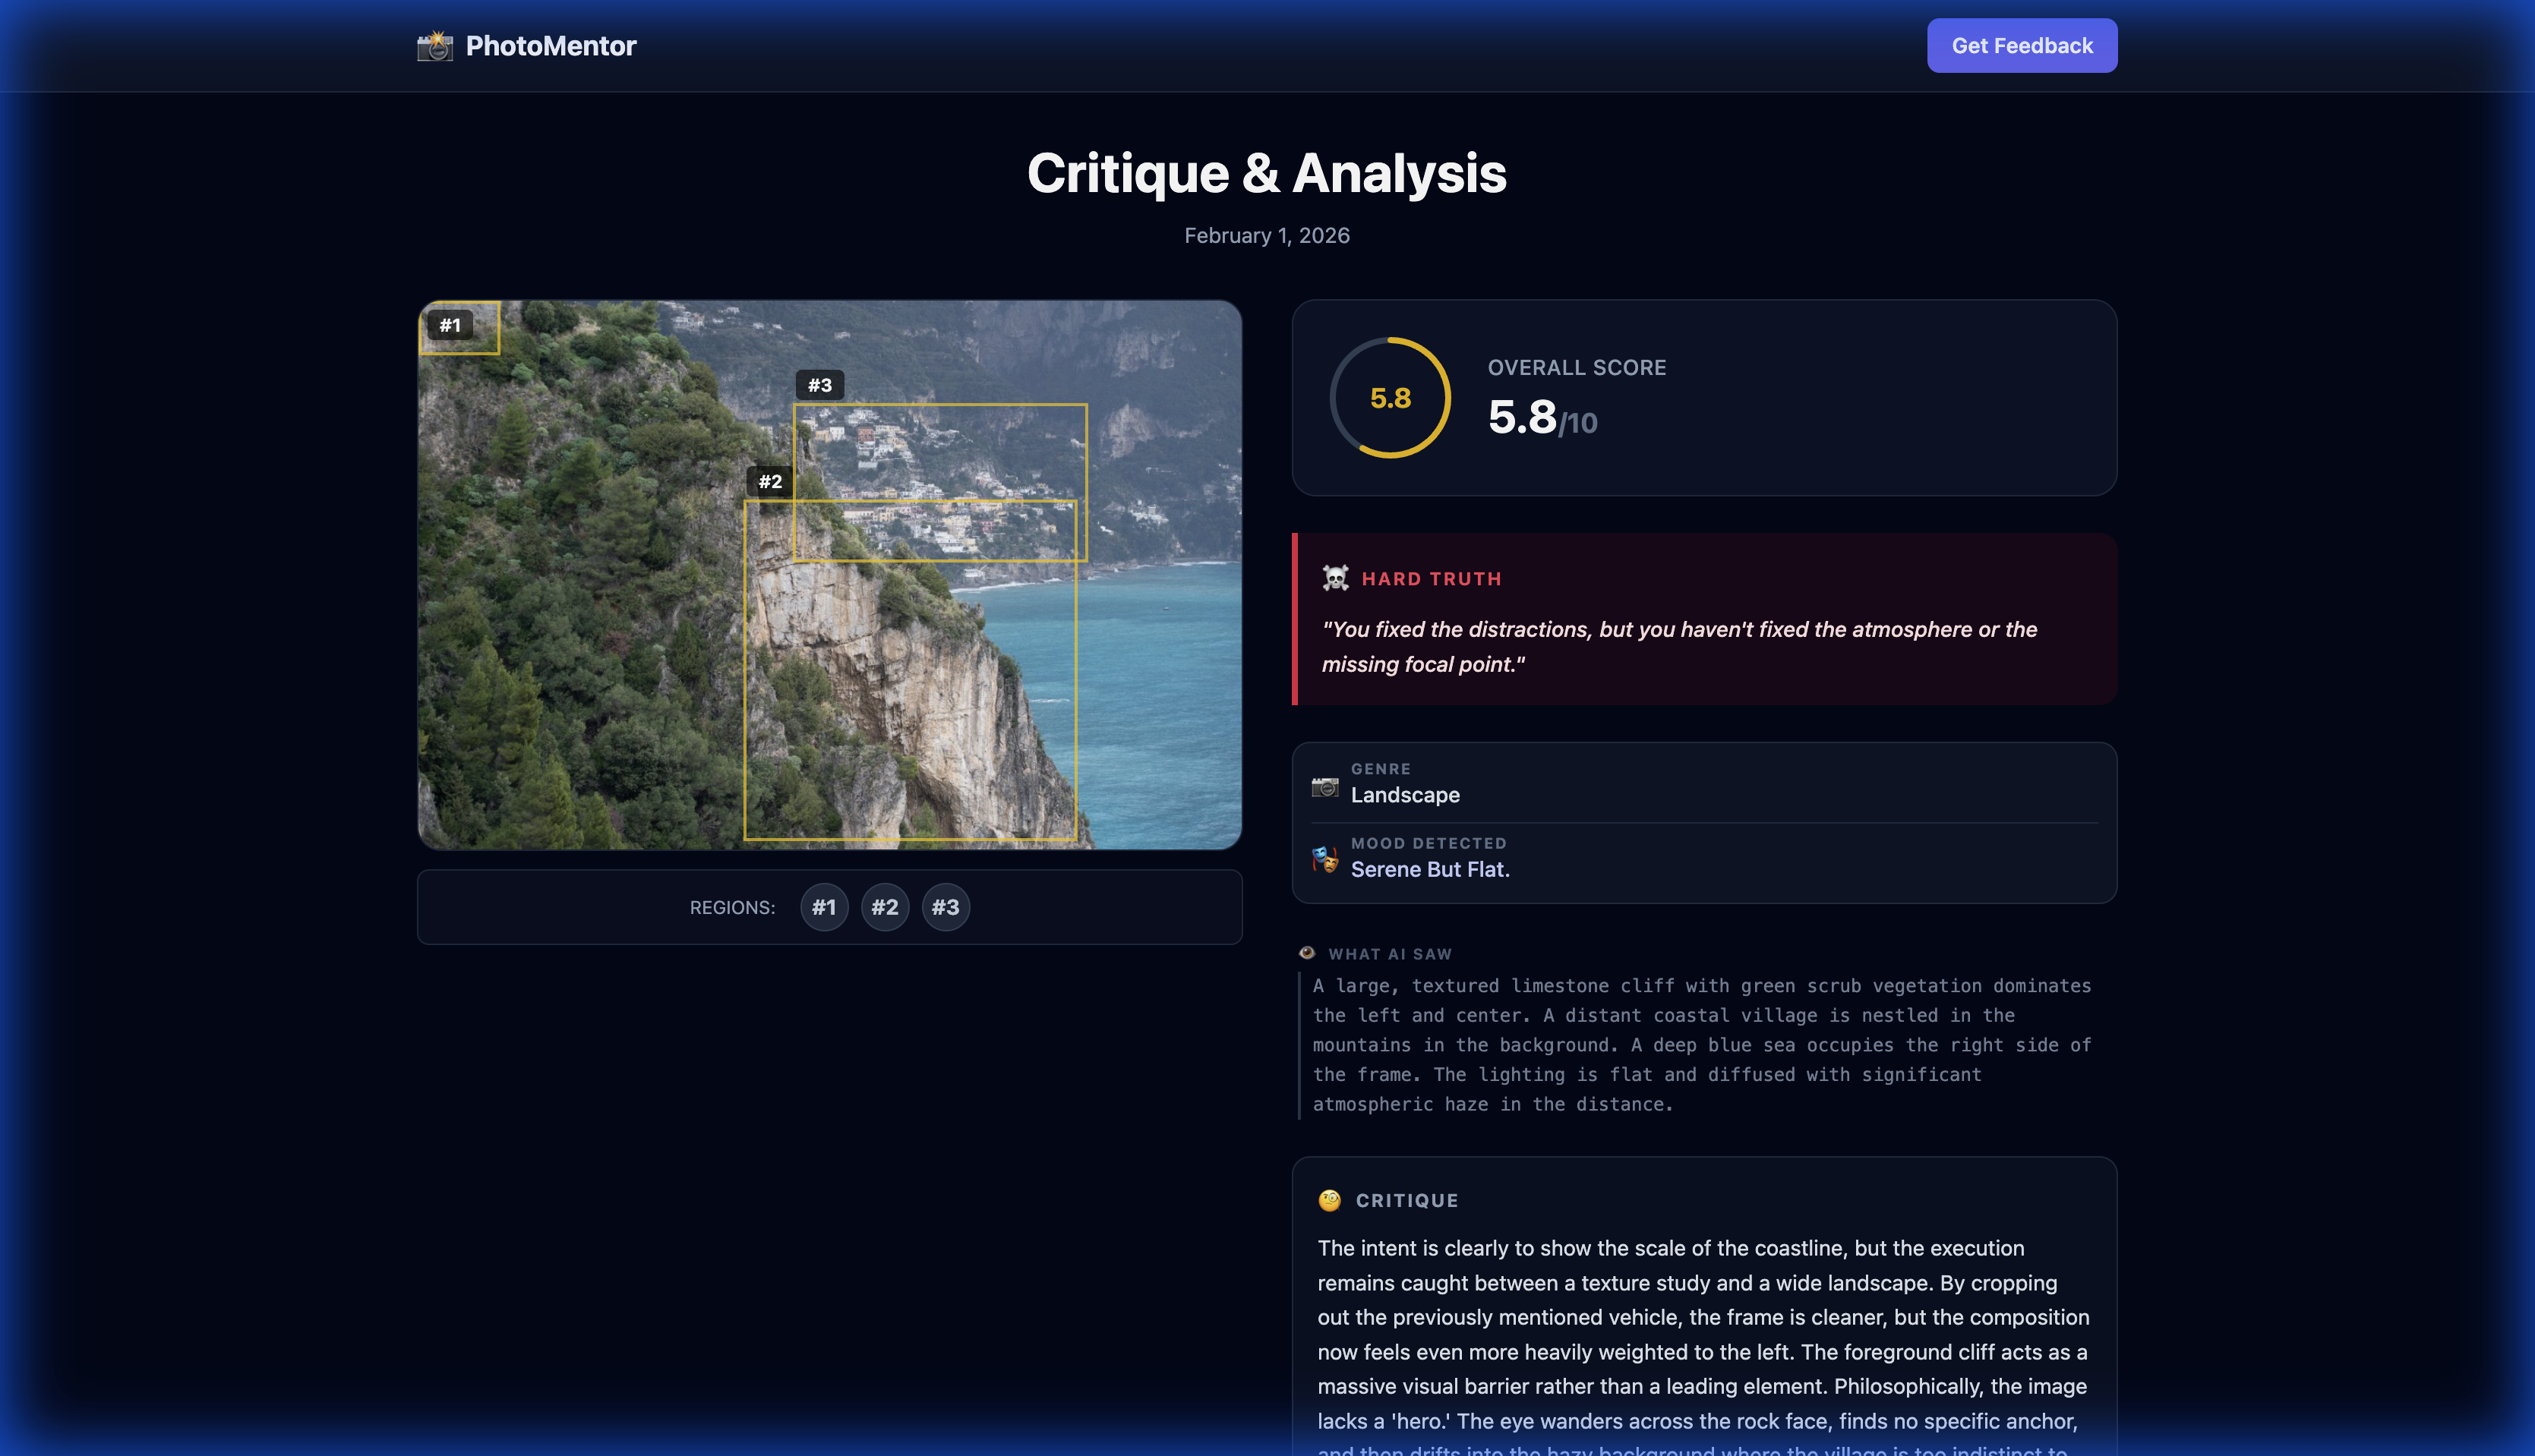Viewport: 2535px width, 1456px height.
Task: Click the PhotoMentor camera logo icon
Action: coord(434,46)
